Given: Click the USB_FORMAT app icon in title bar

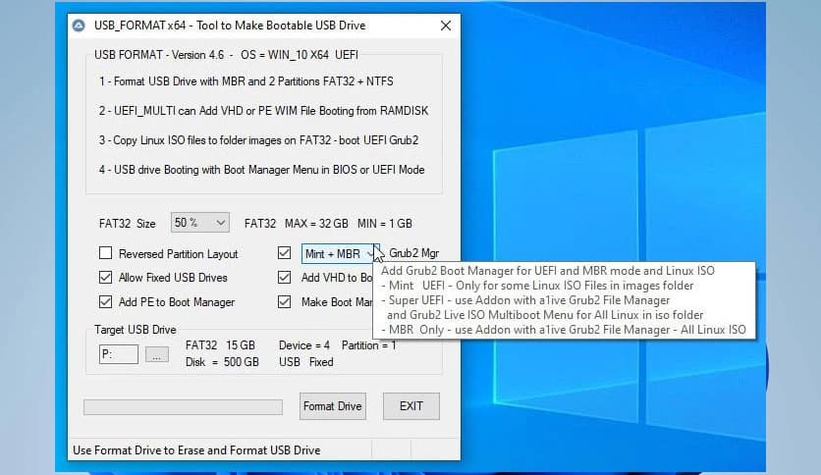Looking at the screenshot, I should coord(79,26).
